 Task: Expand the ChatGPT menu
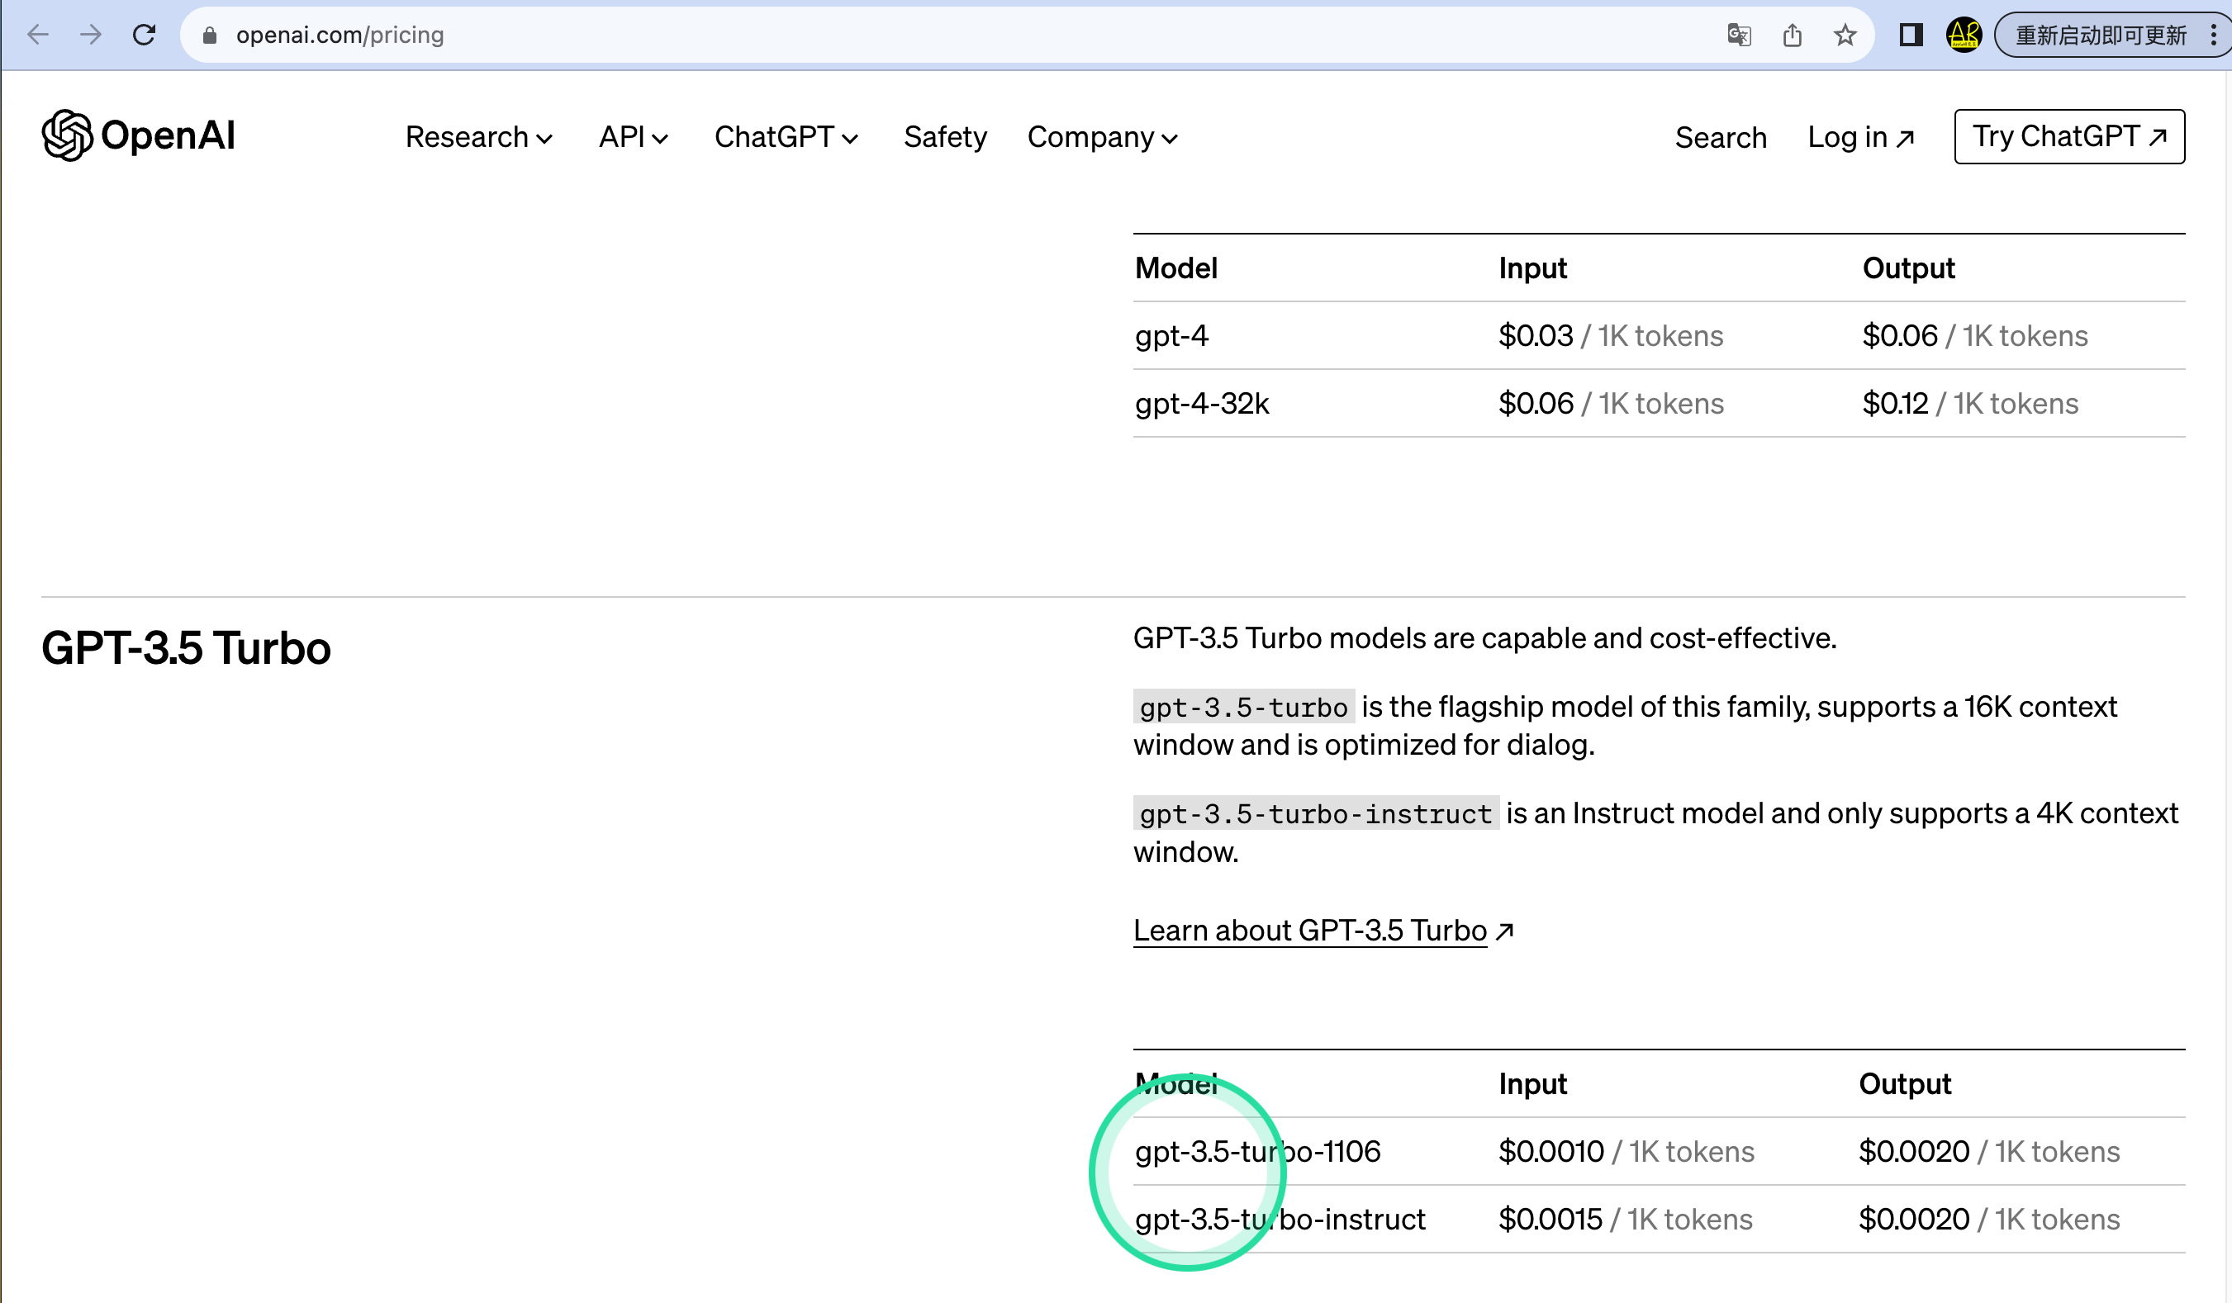click(786, 137)
